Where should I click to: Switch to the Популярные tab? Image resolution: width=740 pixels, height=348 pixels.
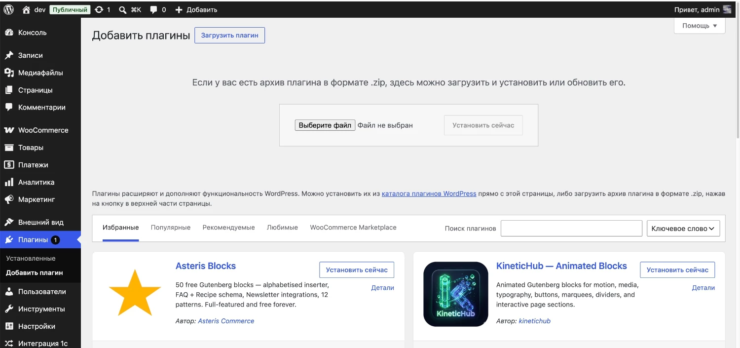(x=171, y=228)
